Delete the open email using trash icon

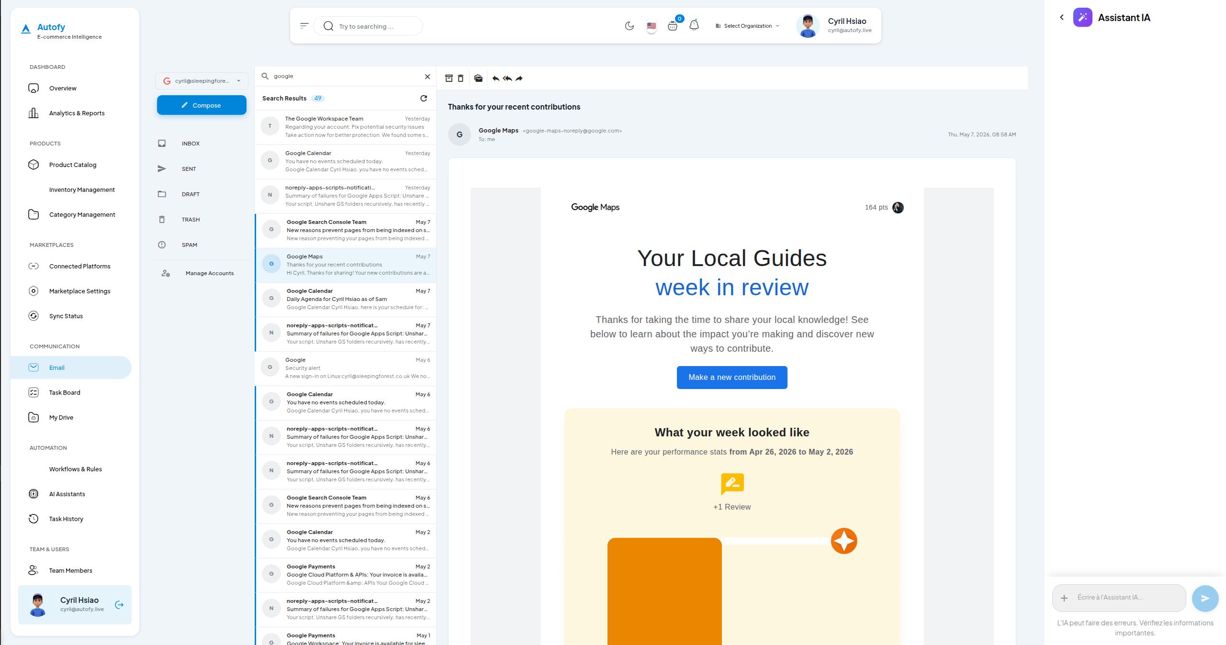pos(461,78)
